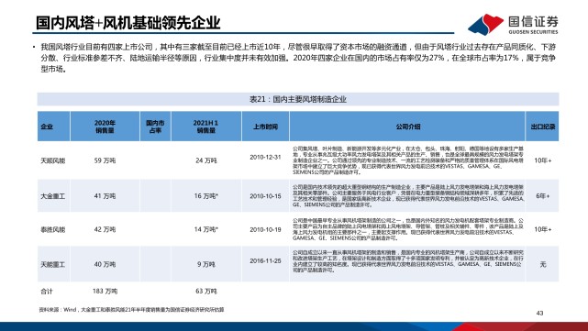Click the 天能重工 company description paragraph
The height and width of the screenshot is (331, 588).
(407, 261)
